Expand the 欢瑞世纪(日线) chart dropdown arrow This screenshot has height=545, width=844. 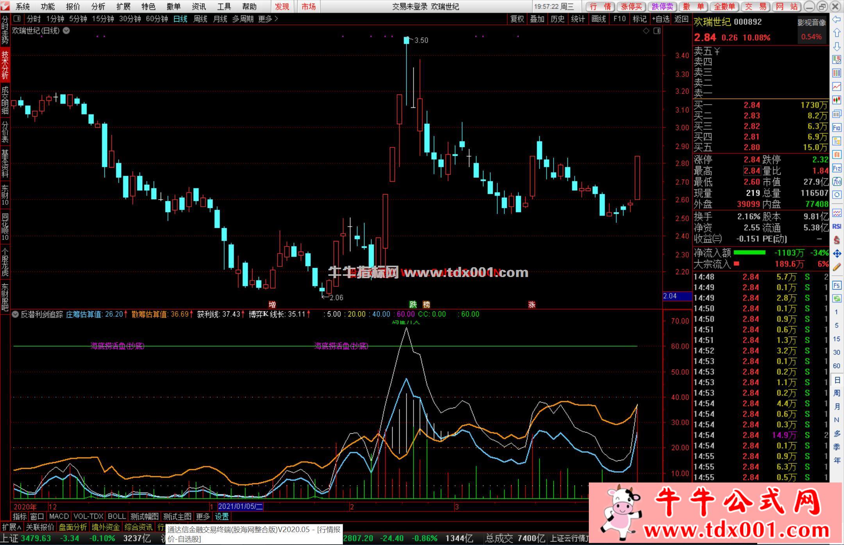pyautogui.click(x=66, y=30)
